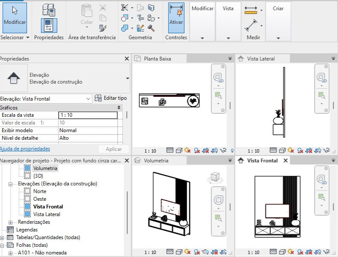Select the Measure between two references tool

coord(251,10)
